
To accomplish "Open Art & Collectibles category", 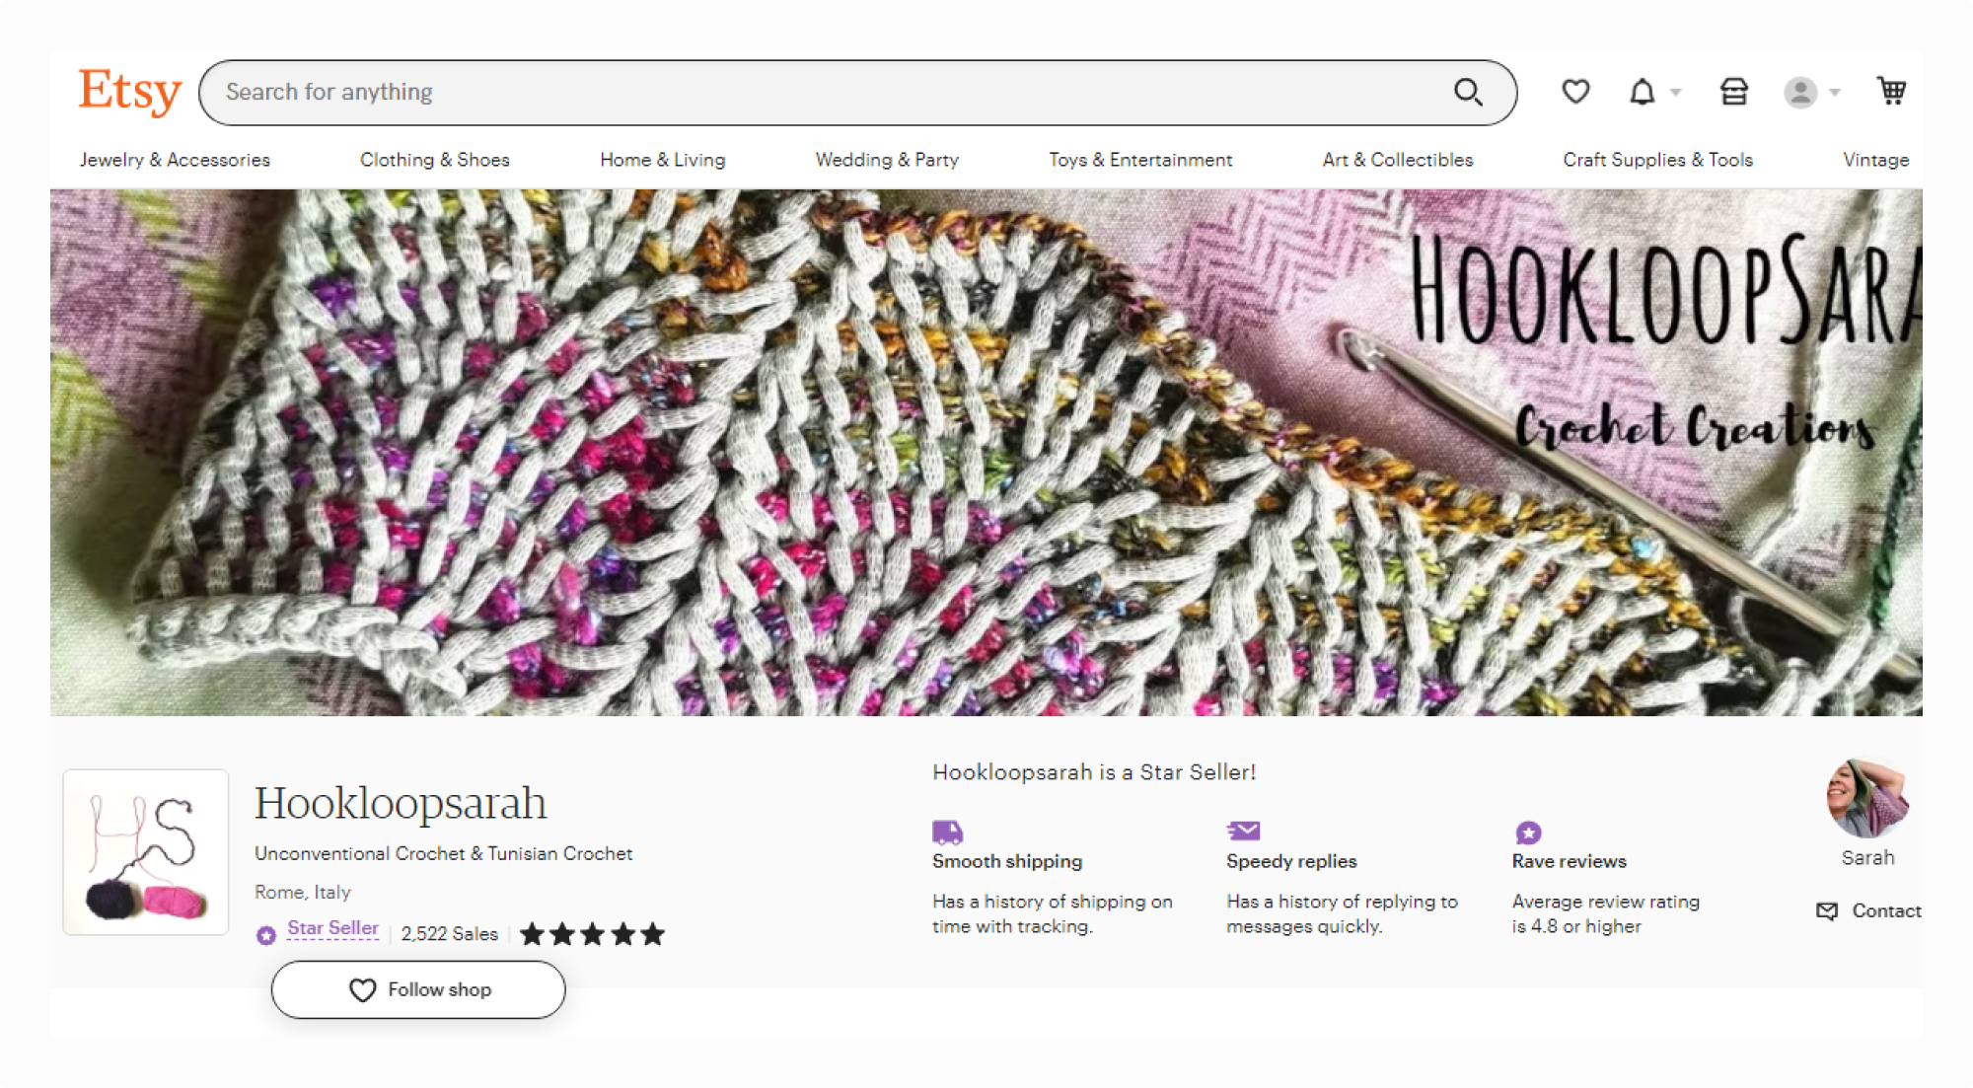I will [x=1398, y=160].
